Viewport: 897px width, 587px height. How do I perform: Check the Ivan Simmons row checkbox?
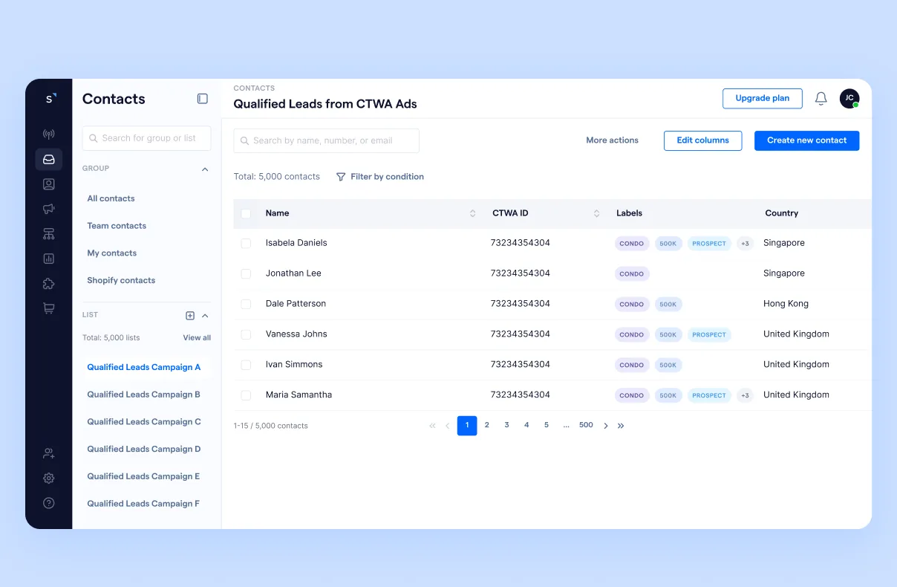246,365
